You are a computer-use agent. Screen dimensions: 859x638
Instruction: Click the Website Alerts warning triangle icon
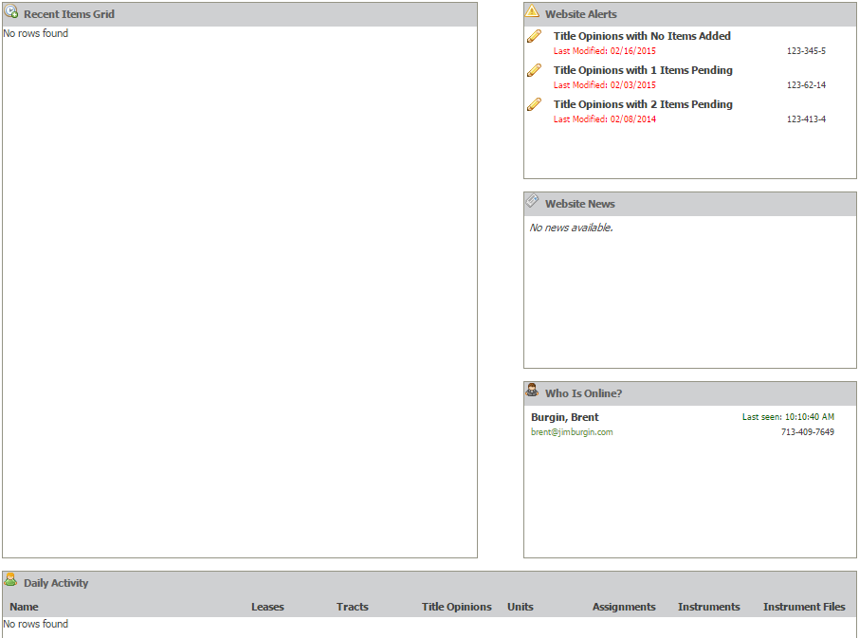[532, 12]
